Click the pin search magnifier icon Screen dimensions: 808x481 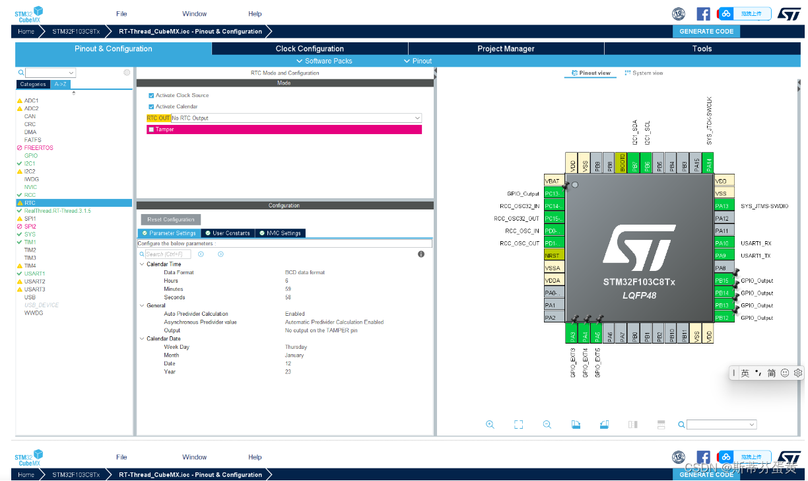click(681, 425)
